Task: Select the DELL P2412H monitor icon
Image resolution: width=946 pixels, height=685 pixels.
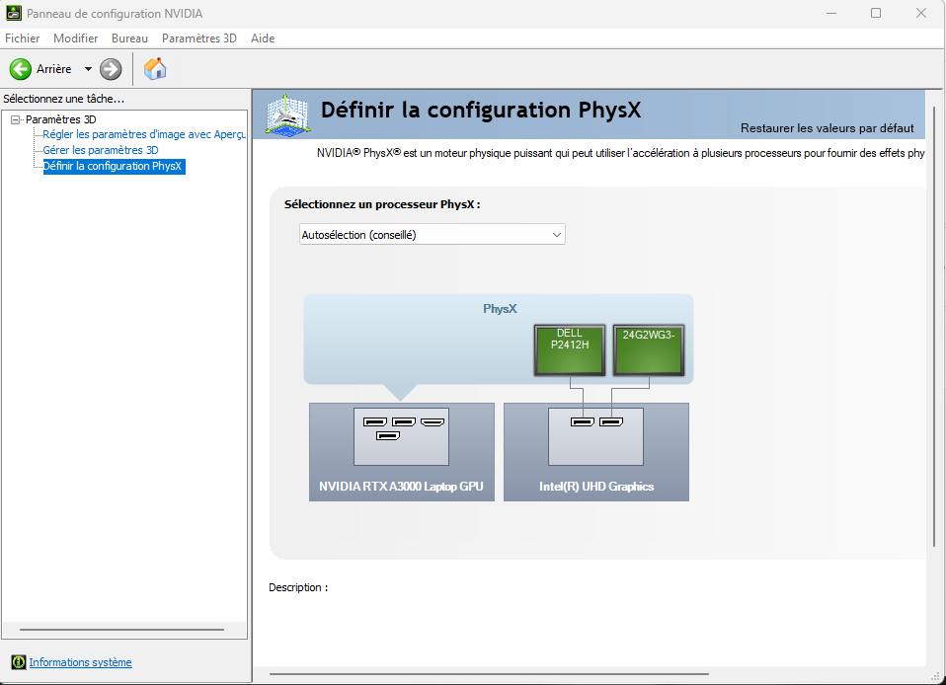Action: point(570,349)
